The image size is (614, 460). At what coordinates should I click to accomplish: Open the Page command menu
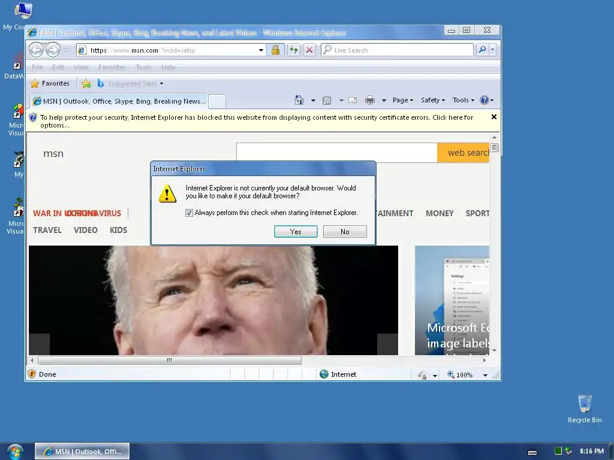402,100
